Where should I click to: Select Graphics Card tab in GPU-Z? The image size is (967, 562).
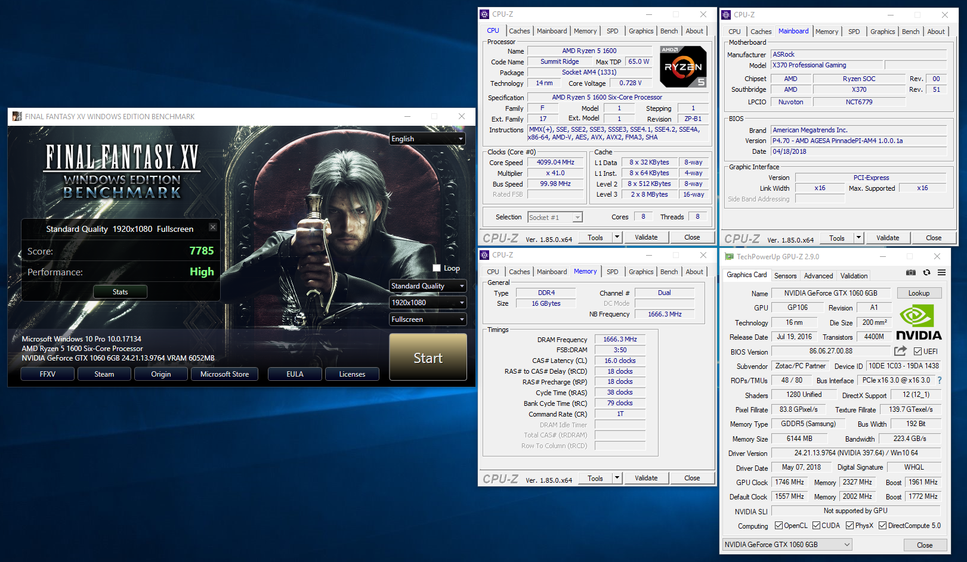click(x=746, y=275)
